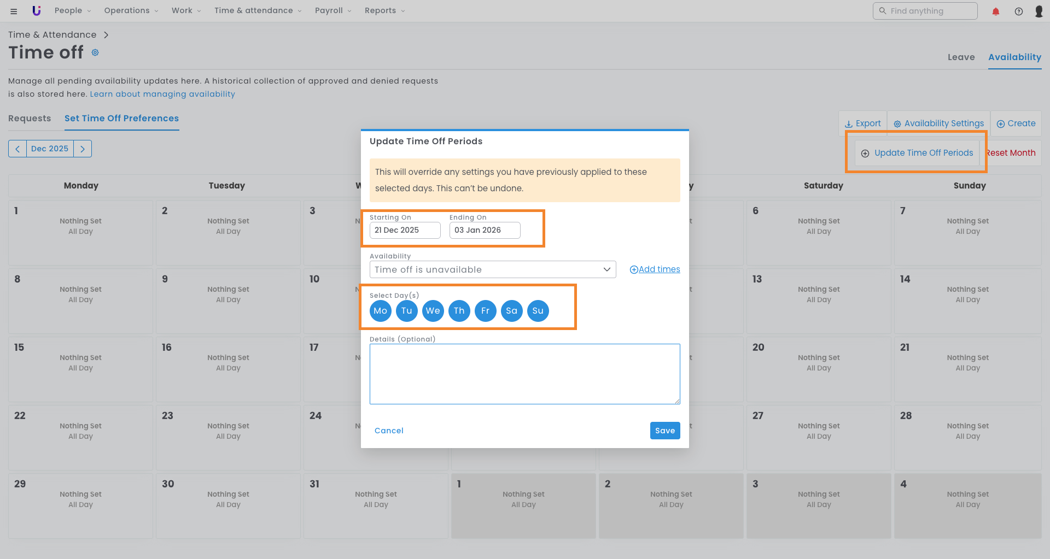Click the Details text area
1050x559 pixels.
point(524,374)
